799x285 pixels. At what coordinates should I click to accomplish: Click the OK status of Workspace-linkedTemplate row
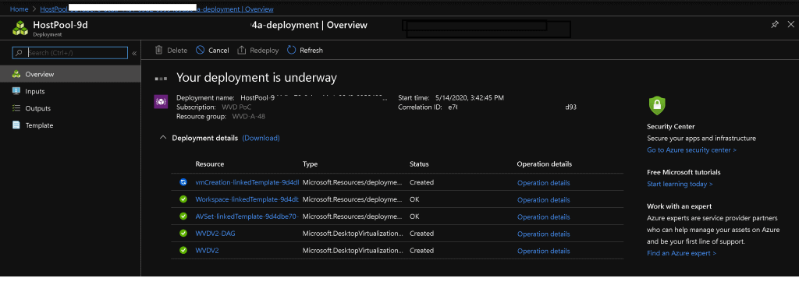(414, 199)
